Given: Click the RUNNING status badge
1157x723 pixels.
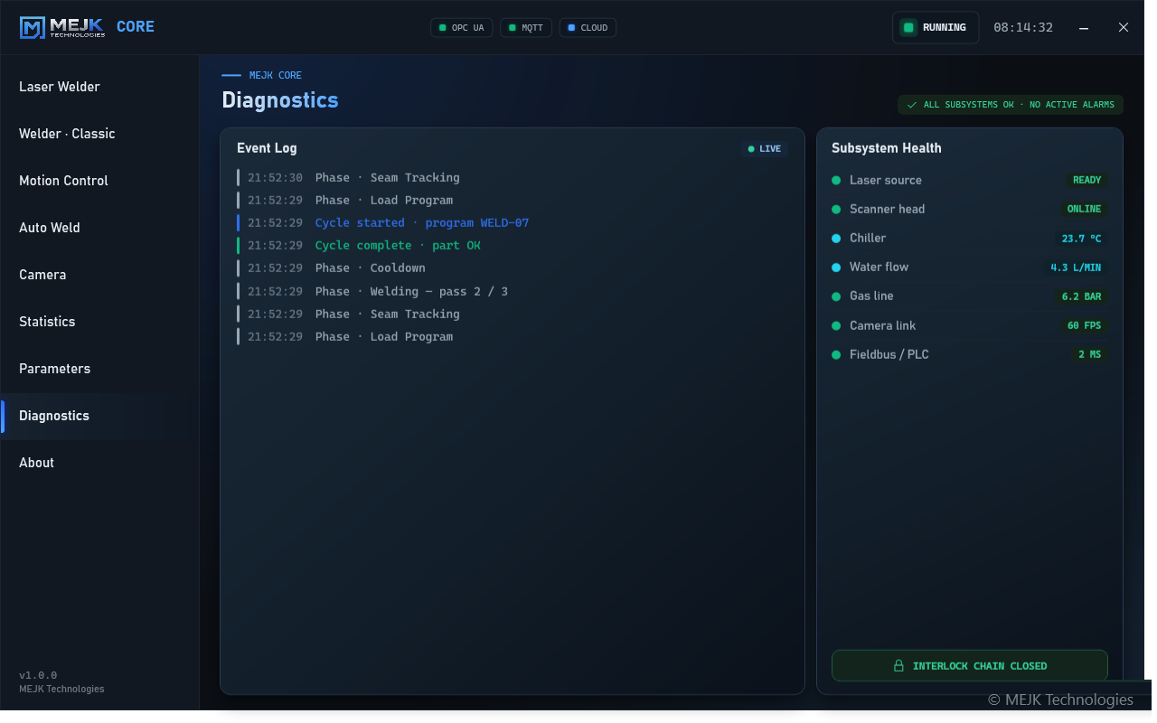Looking at the screenshot, I should point(936,28).
